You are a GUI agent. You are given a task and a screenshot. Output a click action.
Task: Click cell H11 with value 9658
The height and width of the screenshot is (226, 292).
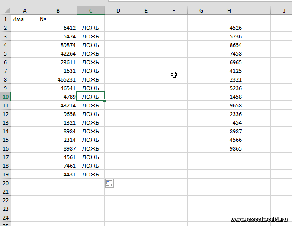[229, 106]
